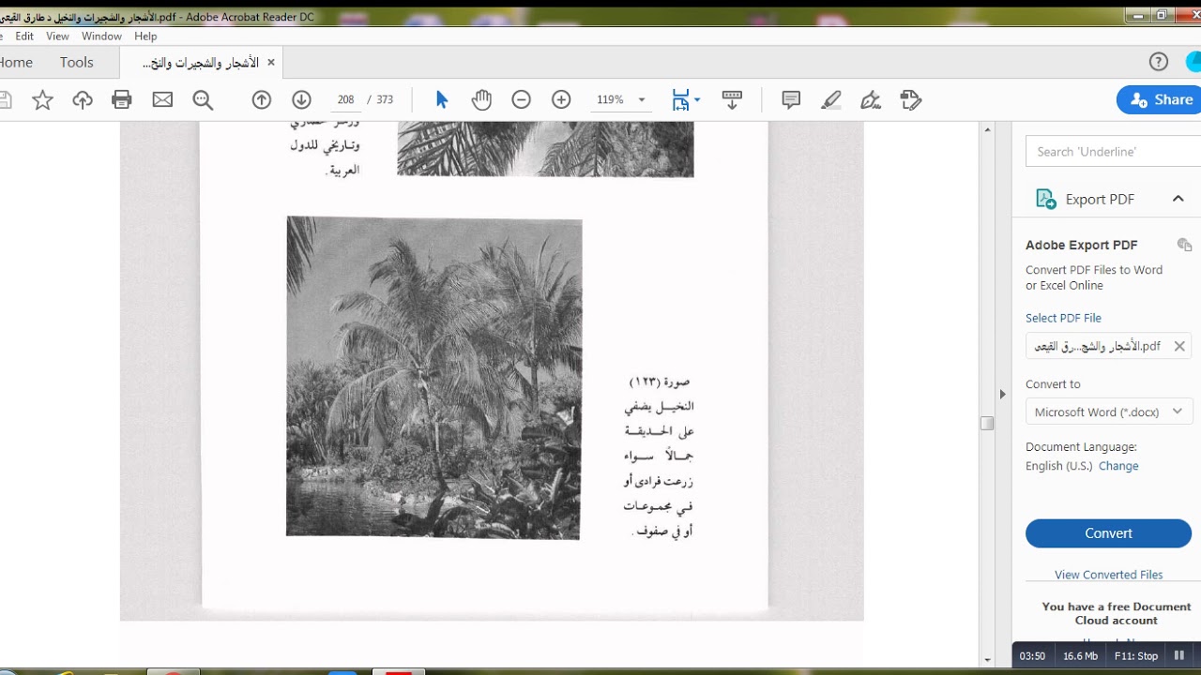
Task: Open the Convert to format dropdown
Action: (x=1109, y=412)
